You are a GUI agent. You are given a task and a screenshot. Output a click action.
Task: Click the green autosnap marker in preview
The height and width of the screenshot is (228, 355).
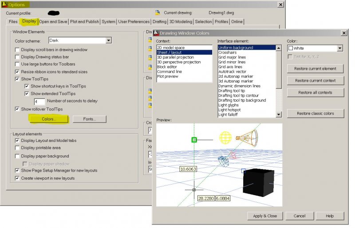(194, 140)
